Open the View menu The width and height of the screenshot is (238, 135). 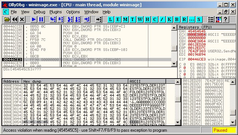pos(25,12)
